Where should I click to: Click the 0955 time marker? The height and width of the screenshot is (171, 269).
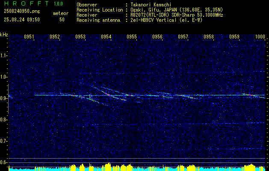pos(132,36)
